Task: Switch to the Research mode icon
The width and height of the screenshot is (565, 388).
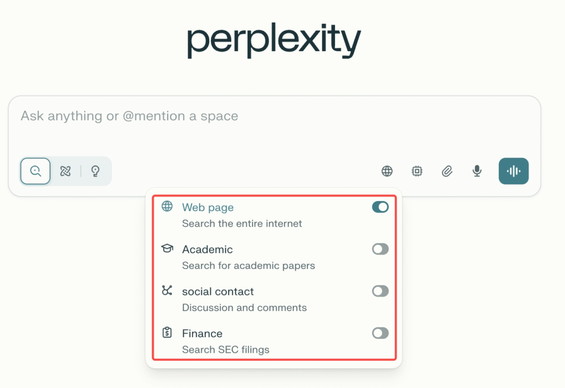Action: [66, 171]
